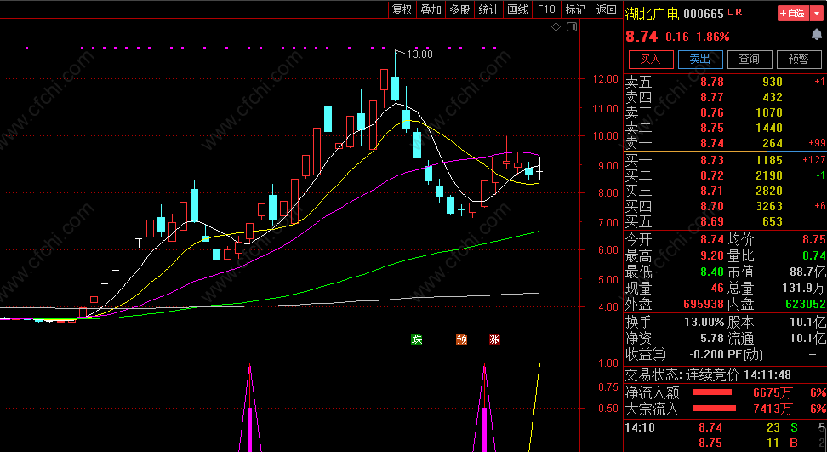The width and height of the screenshot is (827, 452).
Task: Open the 查询 query button
Action: (750, 60)
